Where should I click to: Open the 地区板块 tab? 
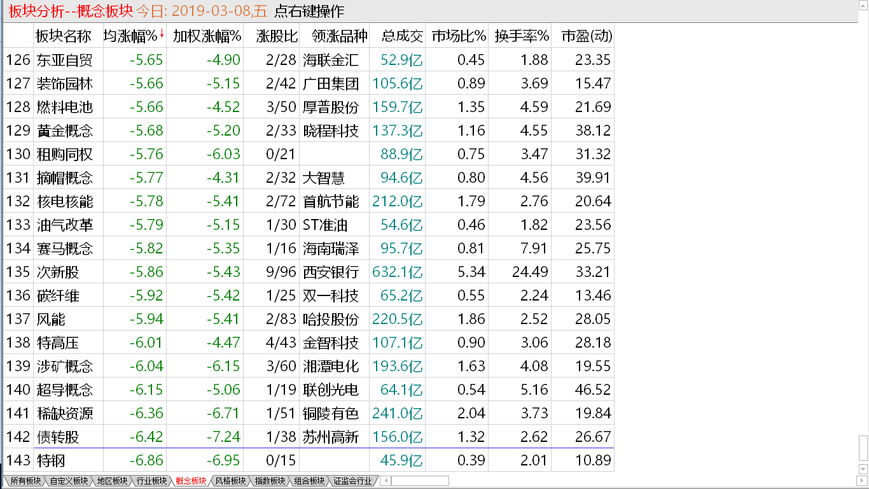pyautogui.click(x=112, y=481)
